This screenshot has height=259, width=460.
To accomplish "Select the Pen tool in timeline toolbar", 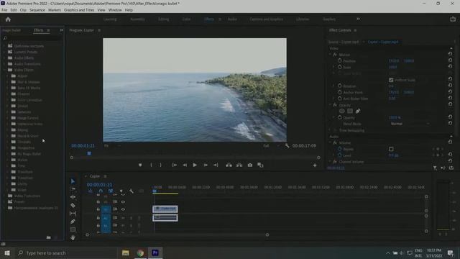I will (73, 222).
